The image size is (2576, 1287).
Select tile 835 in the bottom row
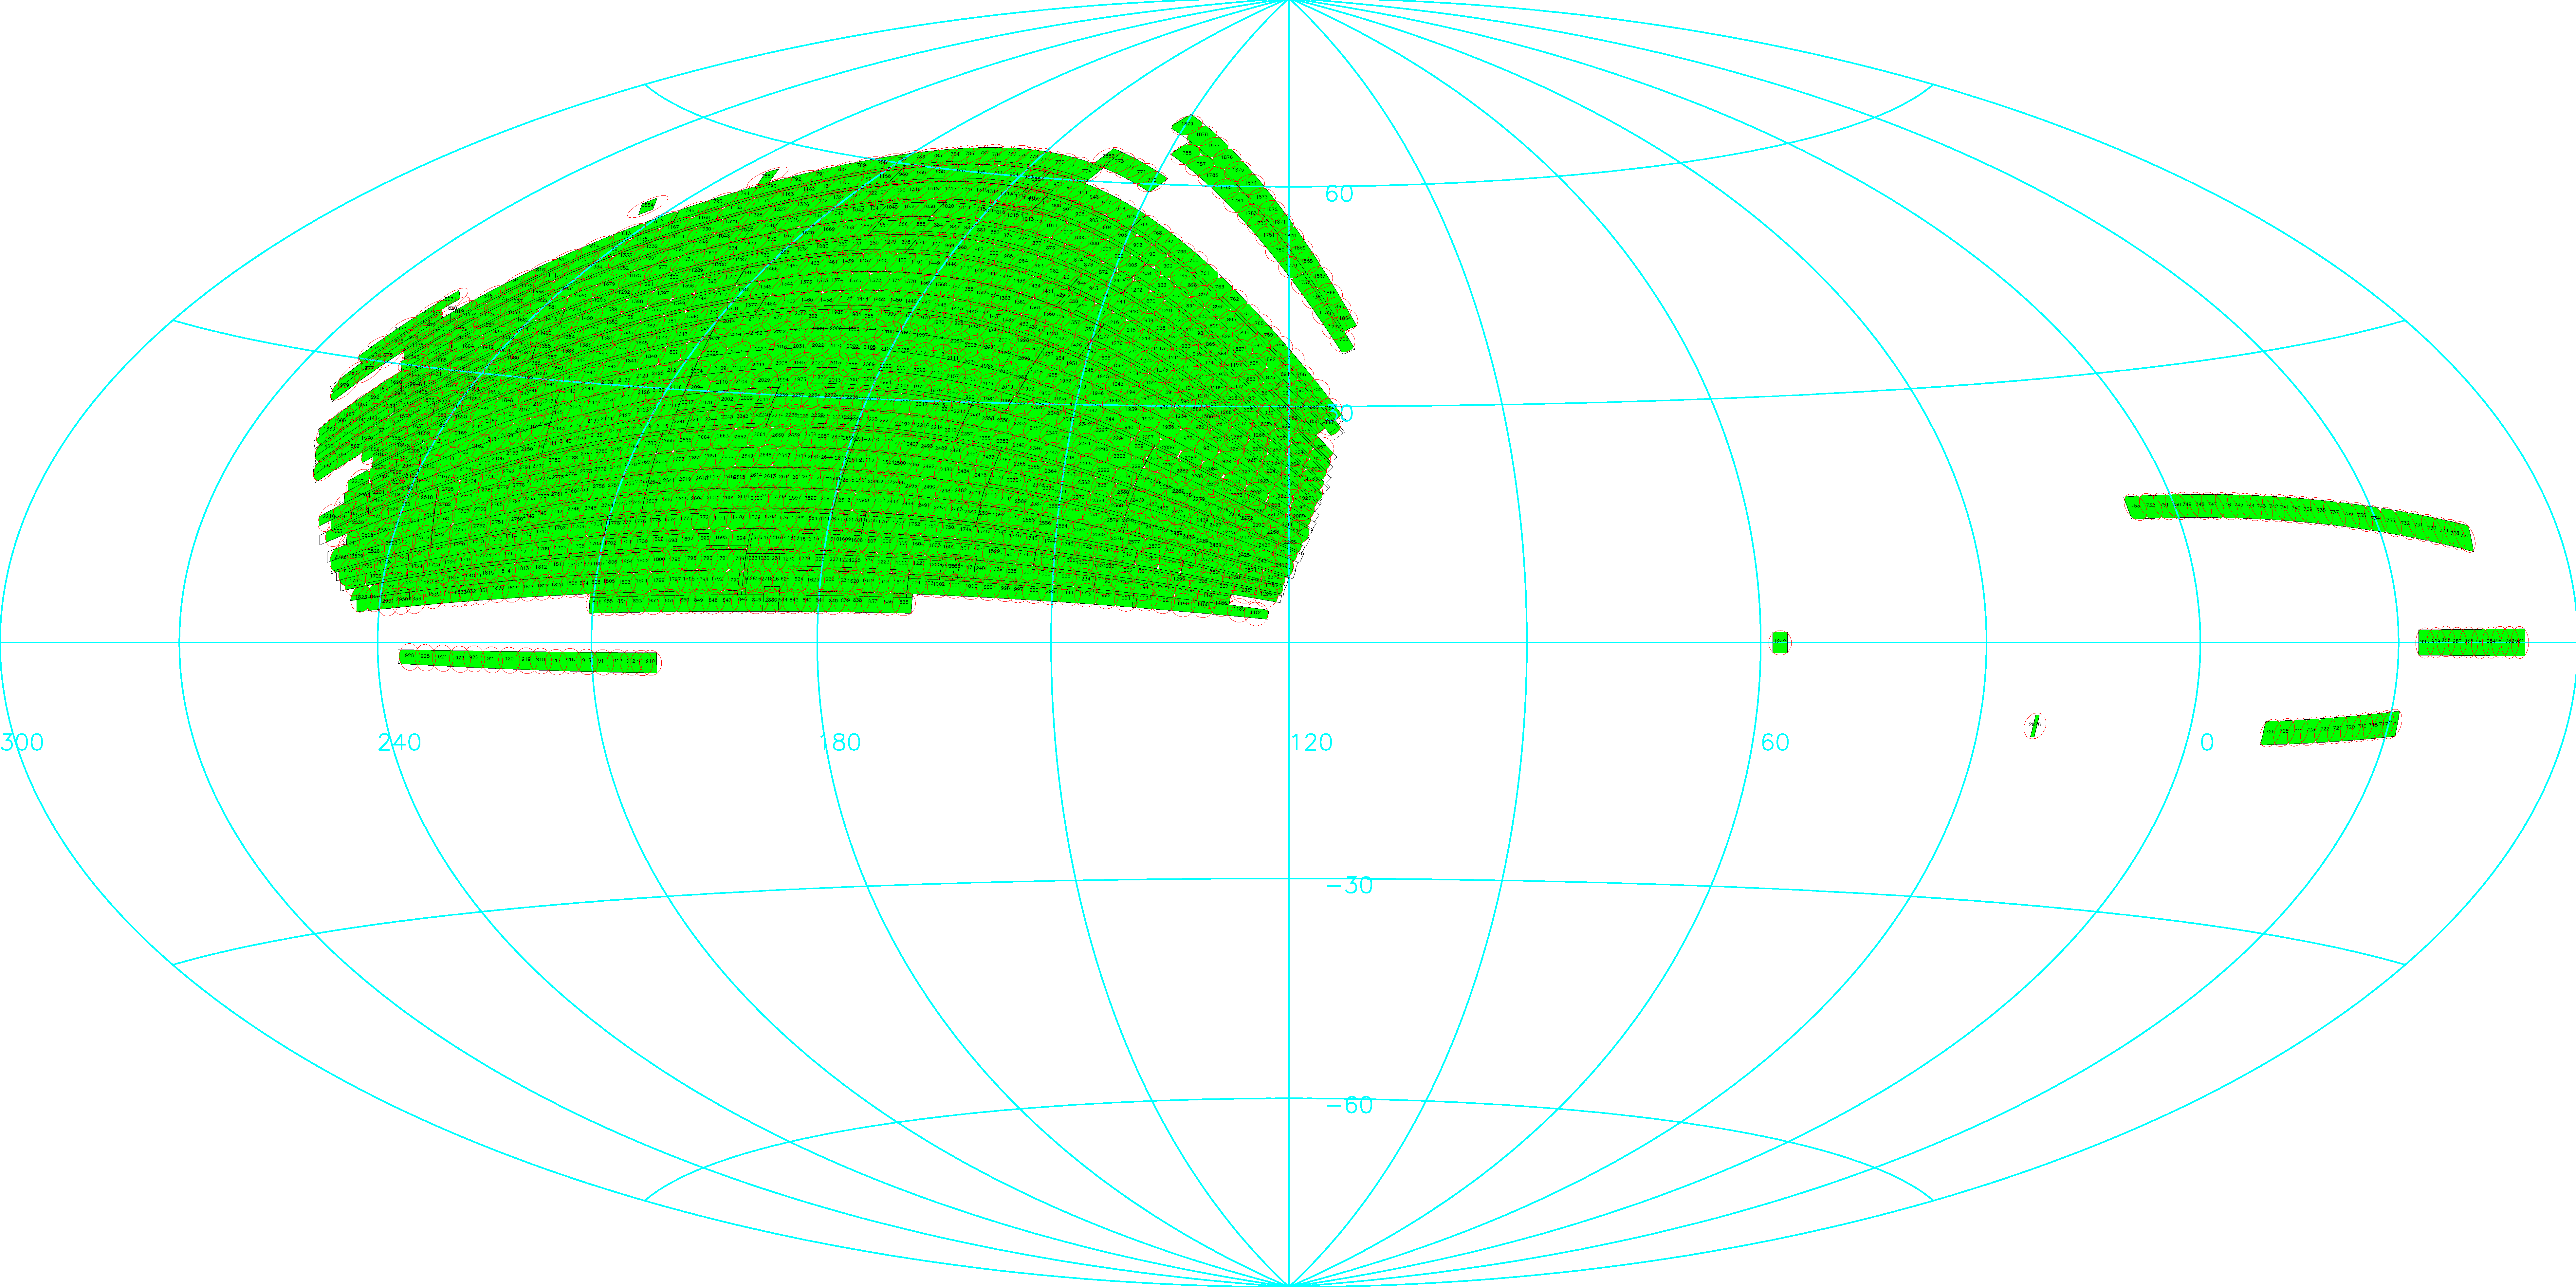click(x=904, y=604)
